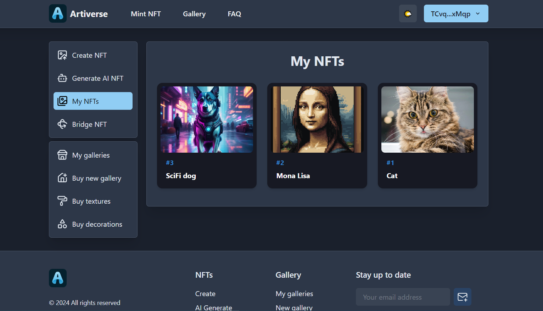Open the Mona Lisa NFT thumbnail

pos(317,119)
